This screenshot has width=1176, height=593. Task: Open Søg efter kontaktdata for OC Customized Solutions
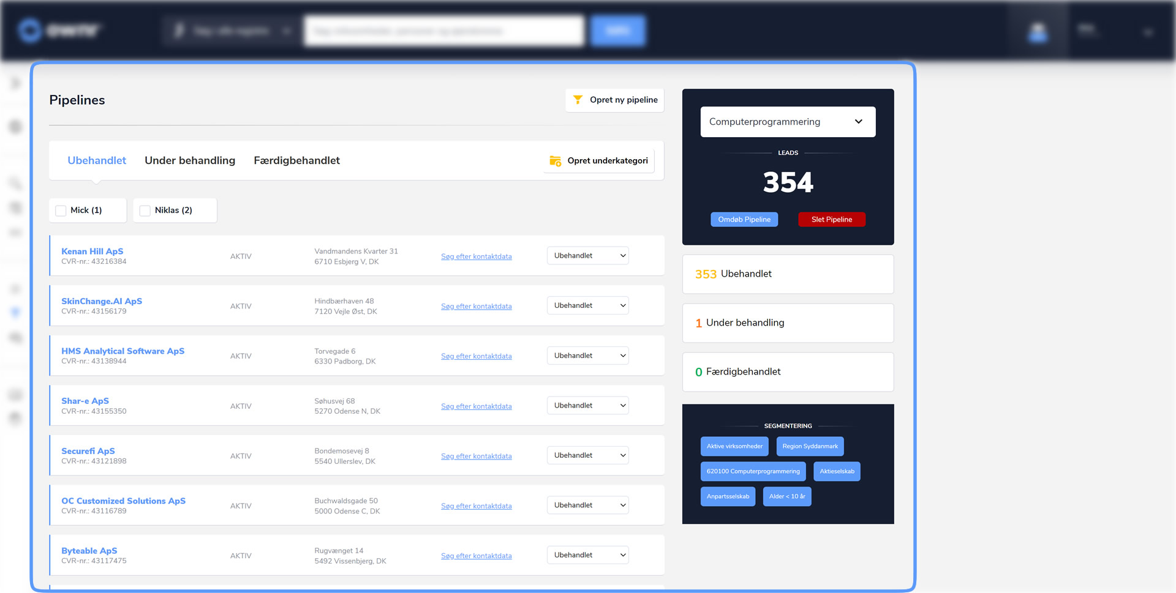tap(477, 506)
